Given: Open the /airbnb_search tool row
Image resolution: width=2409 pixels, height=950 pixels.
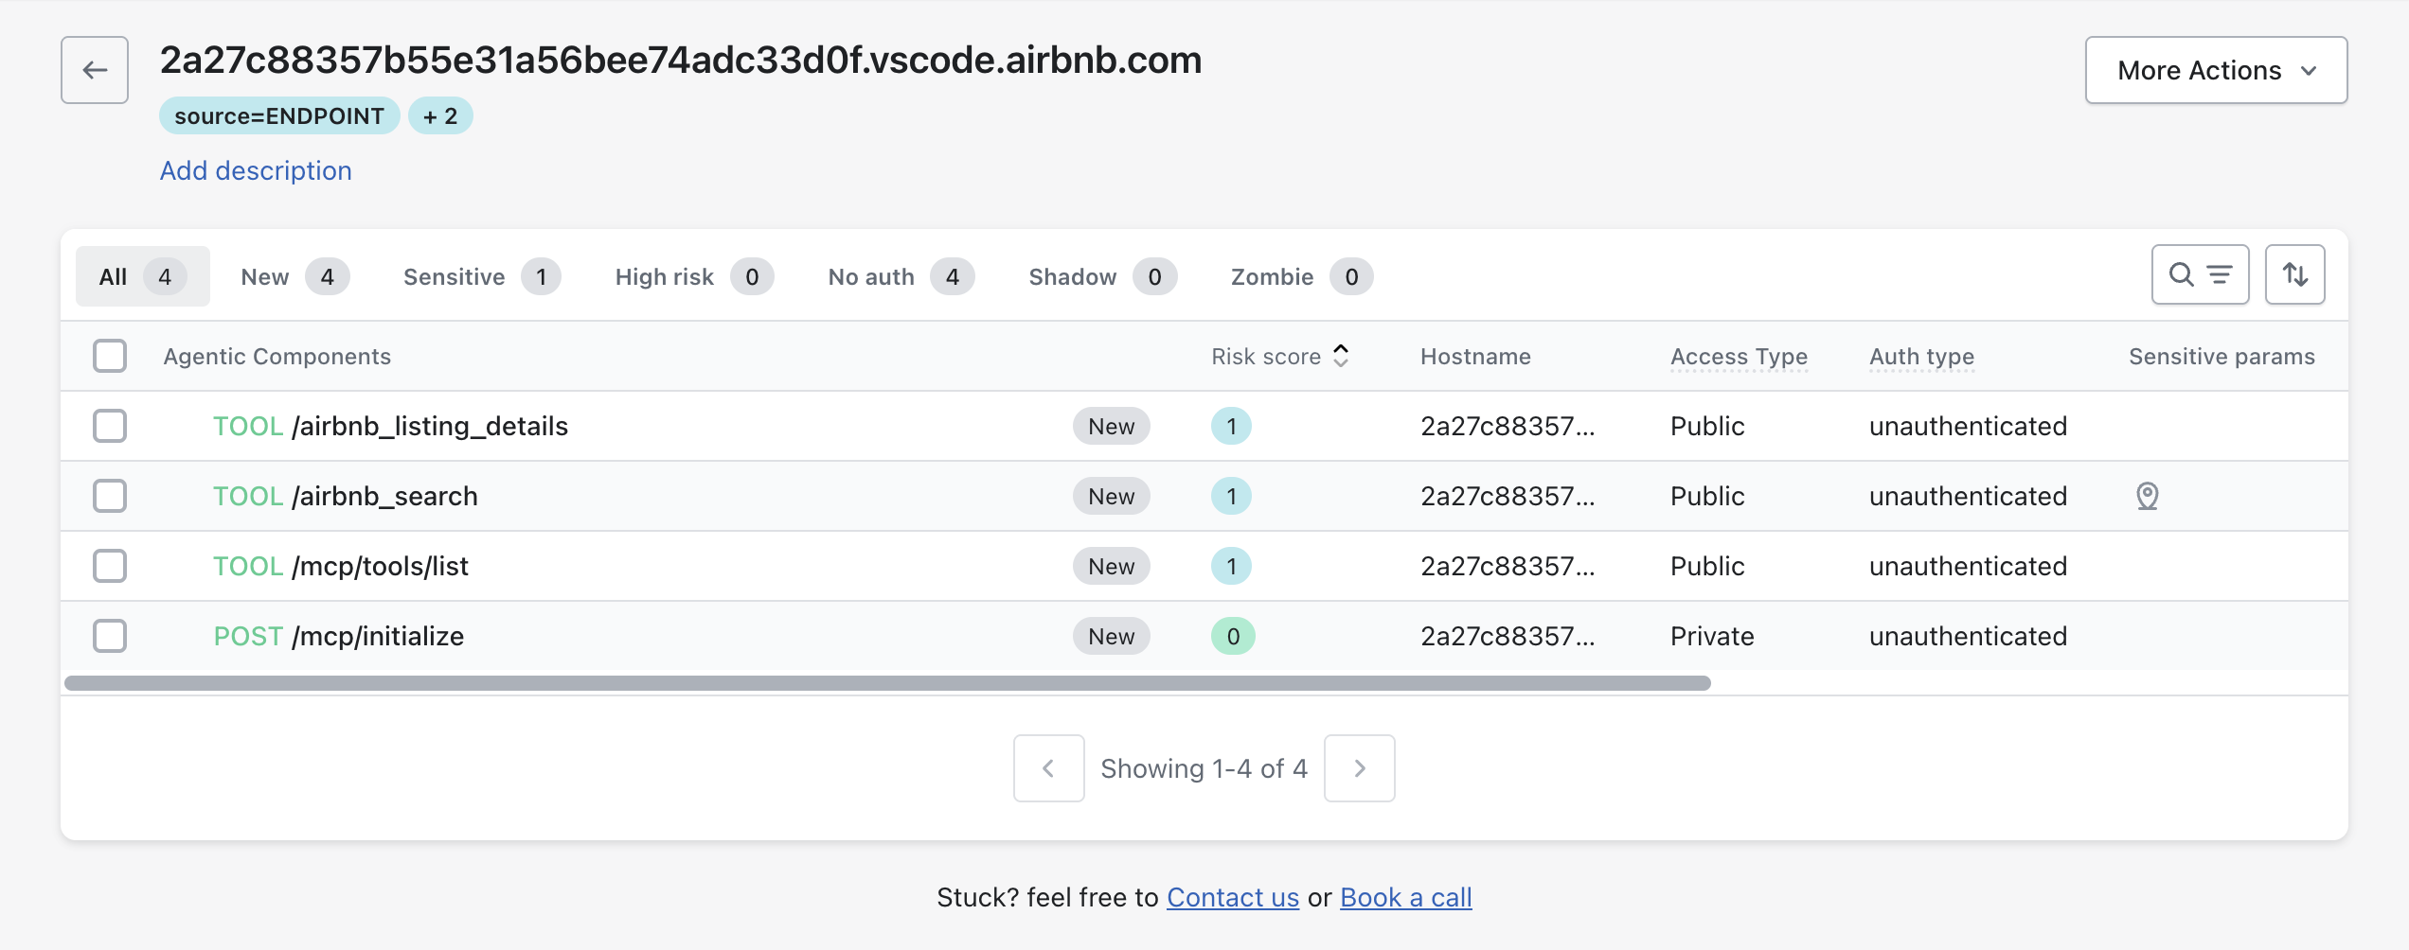Looking at the screenshot, I should tap(384, 496).
